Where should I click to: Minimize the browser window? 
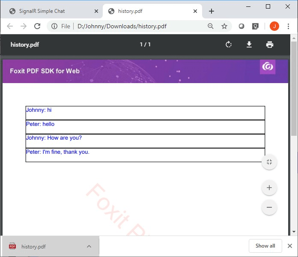pos(248,6)
